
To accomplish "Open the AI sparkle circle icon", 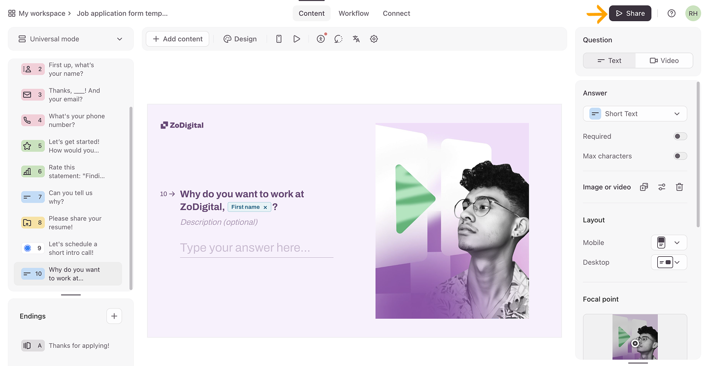I will [338, 39].
